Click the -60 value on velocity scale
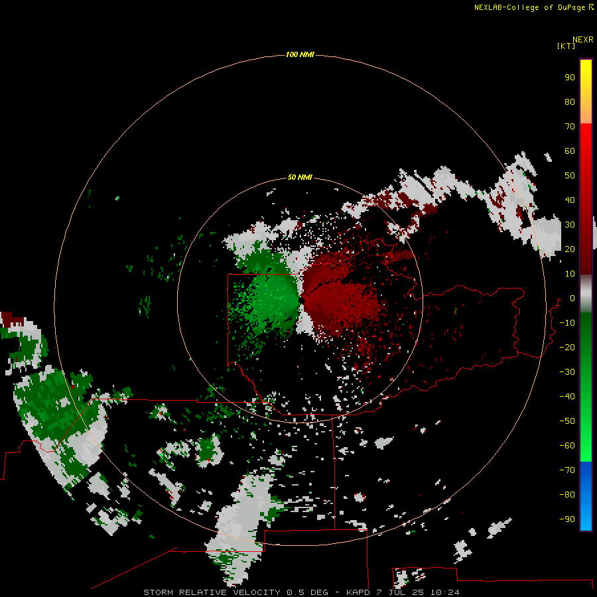597x597 pixels. point(567,446)
